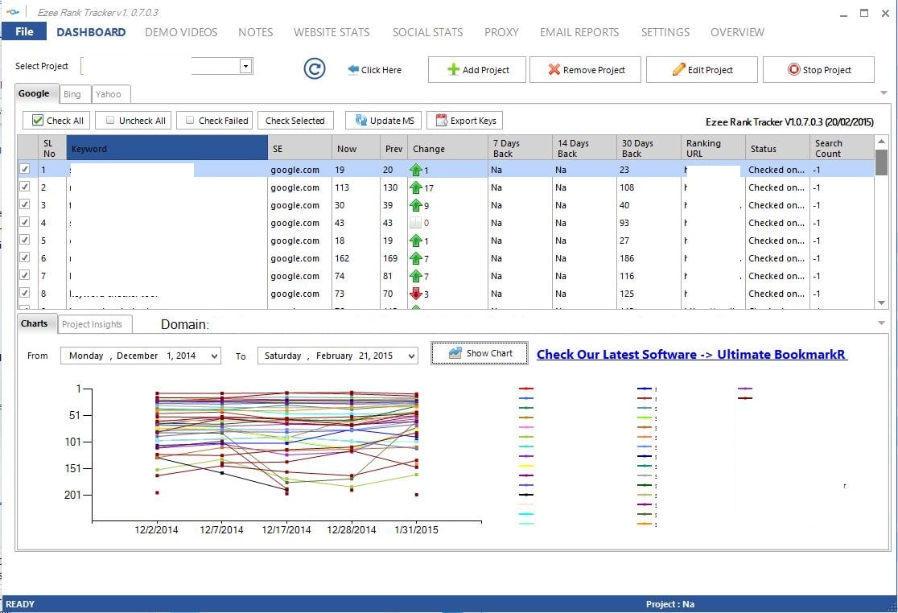Click the app logo in title bar
Viewport: 898px width, 613px height.
13,12
